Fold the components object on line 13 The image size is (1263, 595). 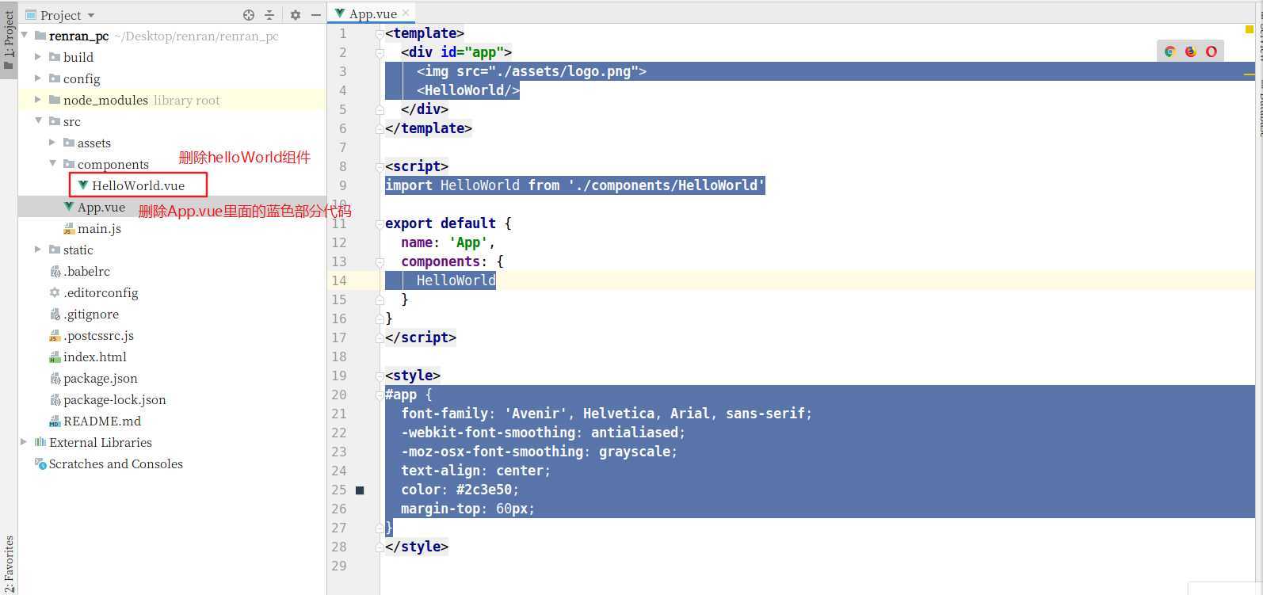click(x=380, y=262)
